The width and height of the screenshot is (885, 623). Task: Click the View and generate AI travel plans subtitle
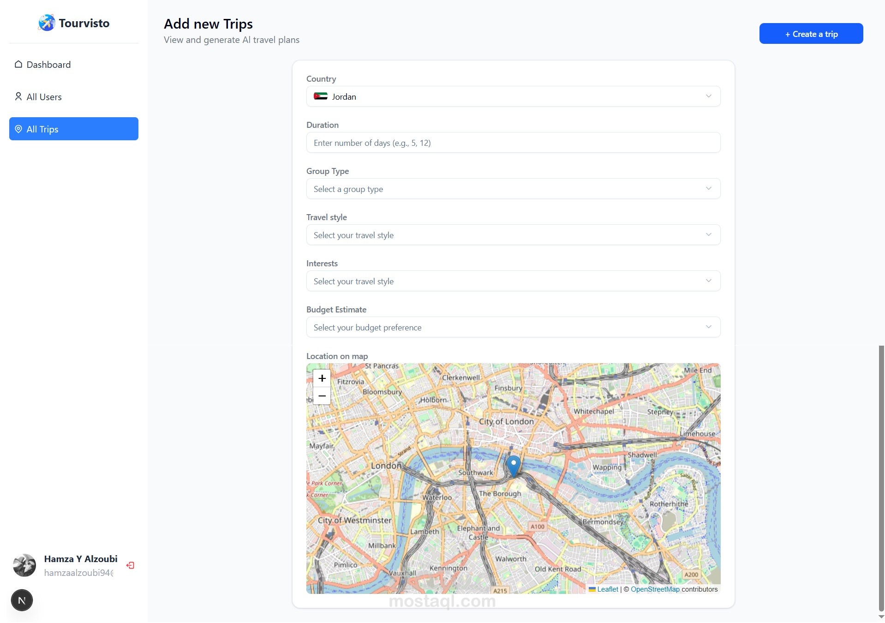pos(232,40)
